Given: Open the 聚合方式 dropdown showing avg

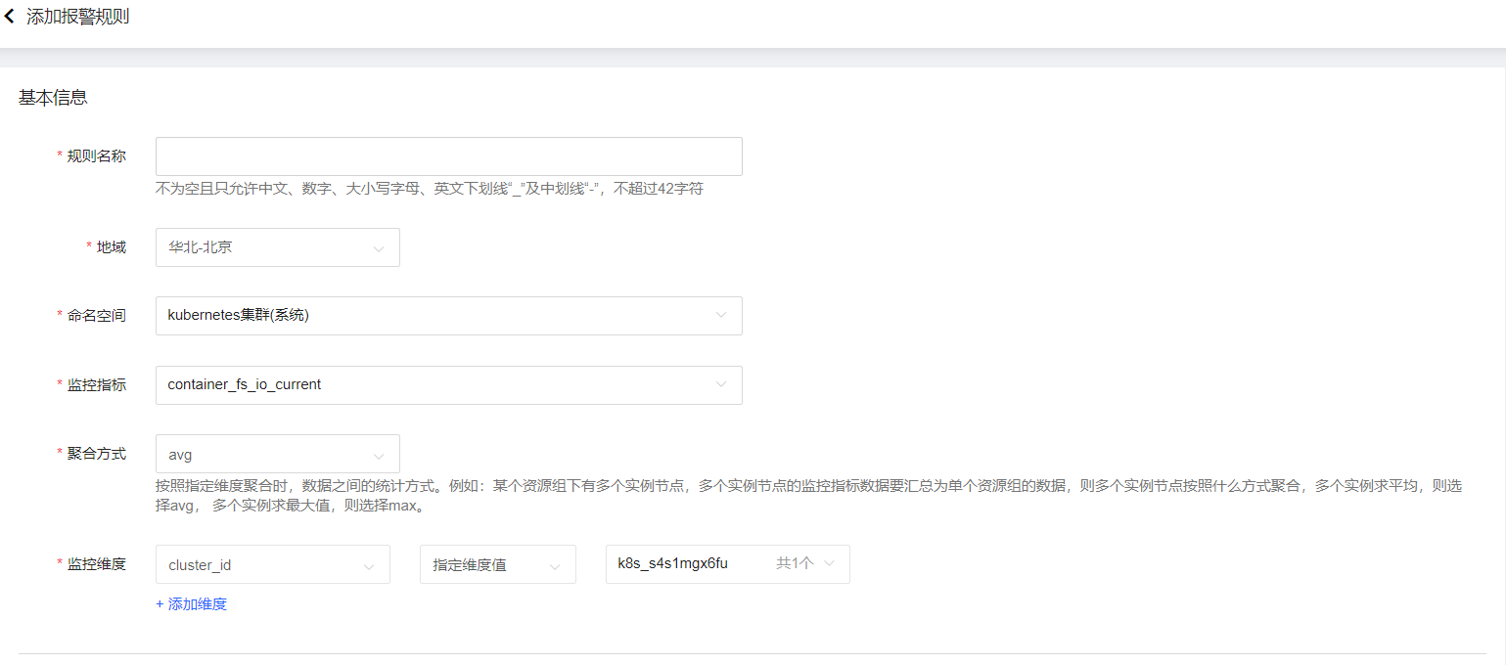Looking at the screenshot, I should tap(278, 454).
